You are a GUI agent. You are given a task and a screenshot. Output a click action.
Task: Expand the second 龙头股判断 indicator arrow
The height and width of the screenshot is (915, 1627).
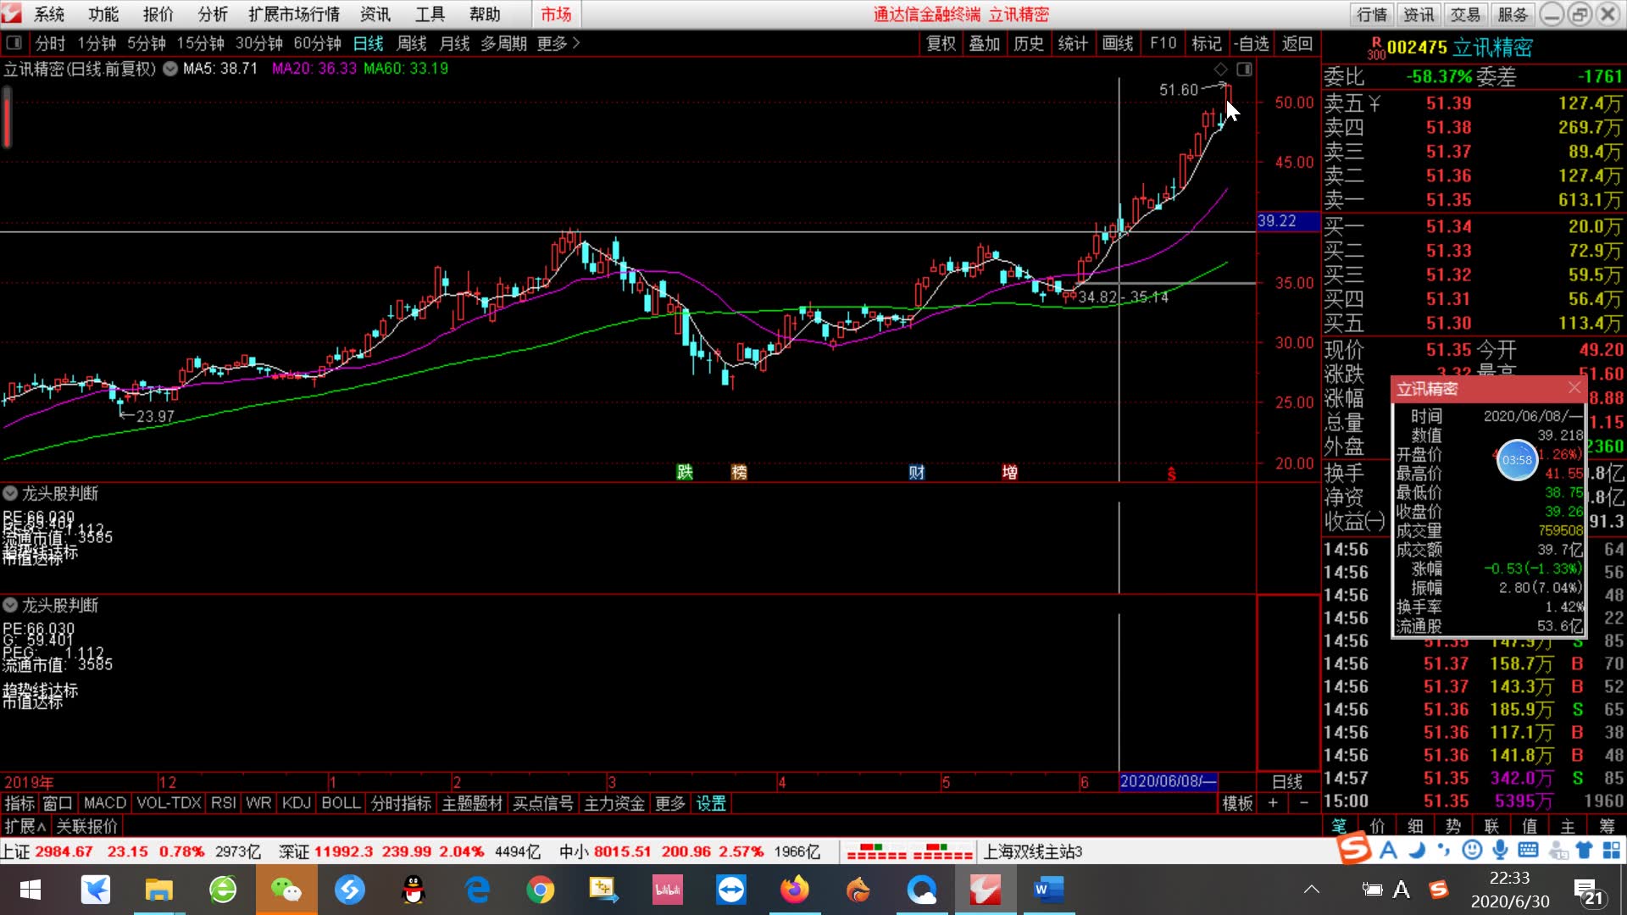point(10,605)
